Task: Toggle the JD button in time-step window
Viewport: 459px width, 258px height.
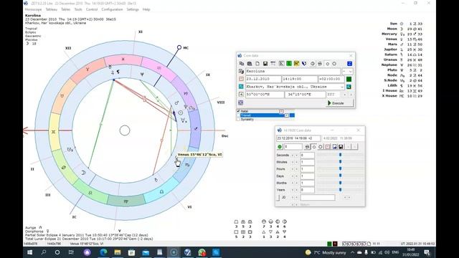Action: (278, 198)
